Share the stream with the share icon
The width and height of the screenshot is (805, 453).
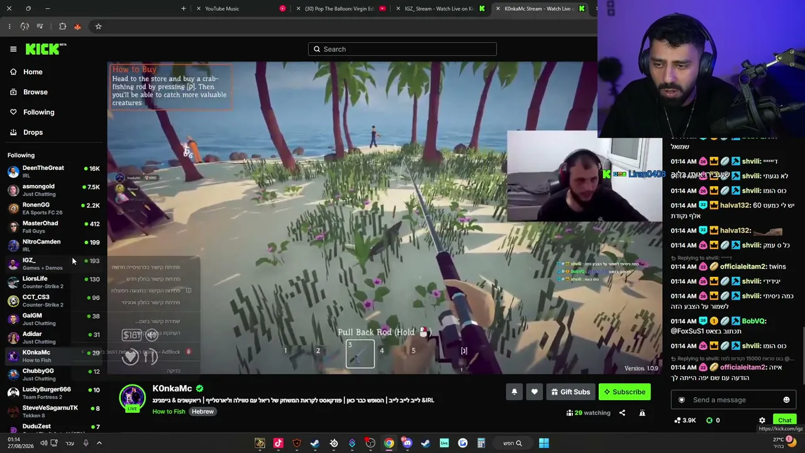pyautogui.click(x=622, y=413)
